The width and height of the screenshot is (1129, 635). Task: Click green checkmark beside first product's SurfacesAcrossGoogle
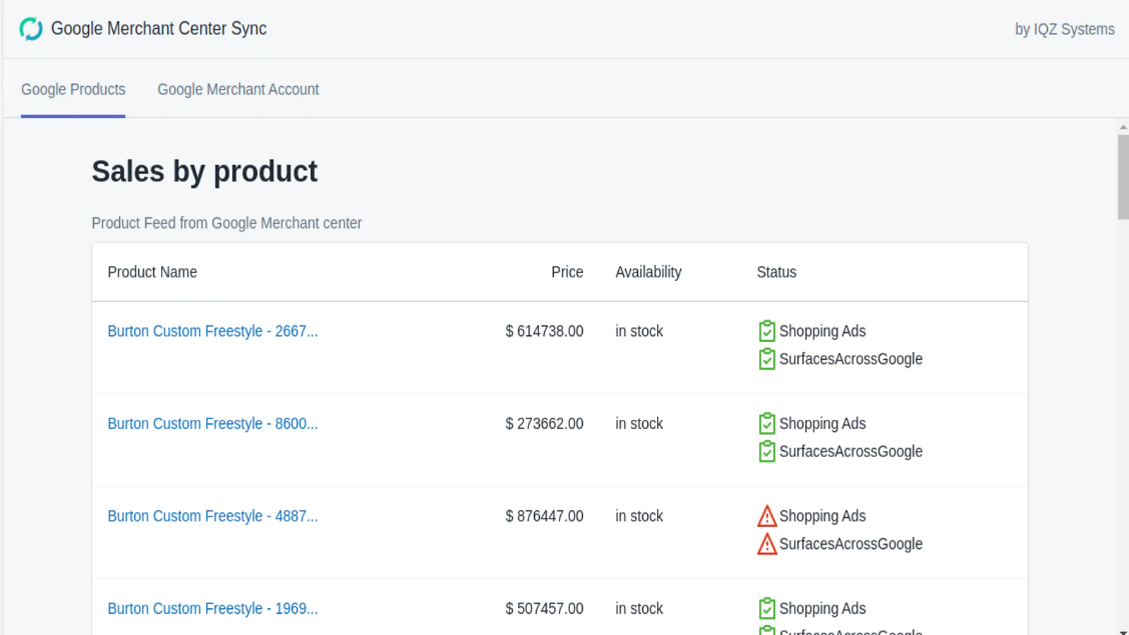click(766, 359)
